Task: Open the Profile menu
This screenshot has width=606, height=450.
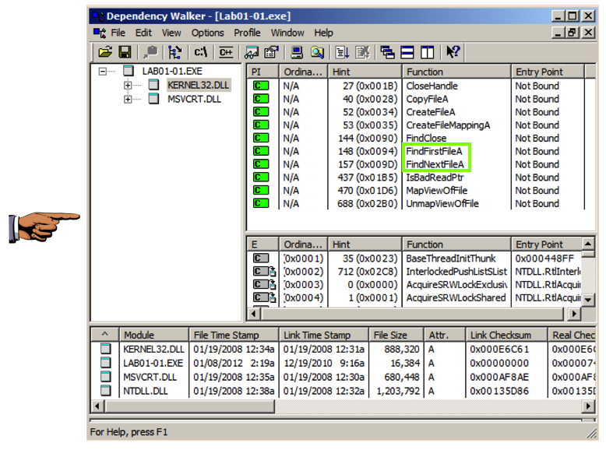Action: [x=247, y=33]
